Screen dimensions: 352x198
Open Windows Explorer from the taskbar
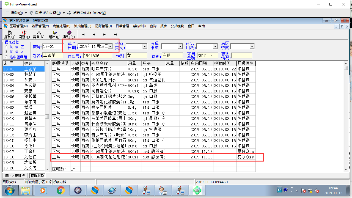tap(26, 190)
